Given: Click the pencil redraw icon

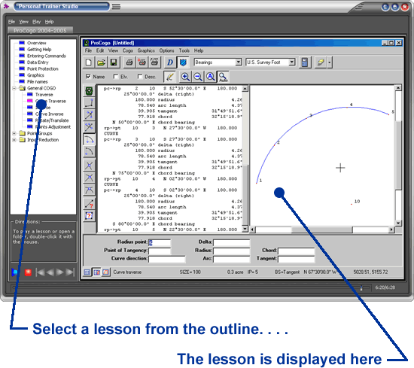Looking at the screenshot, I should click(169, 77).
